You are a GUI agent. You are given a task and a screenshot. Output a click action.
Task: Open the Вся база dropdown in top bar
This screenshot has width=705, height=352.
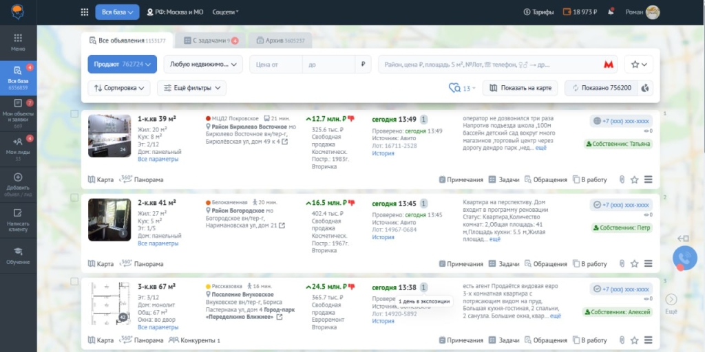click(117, 12)
